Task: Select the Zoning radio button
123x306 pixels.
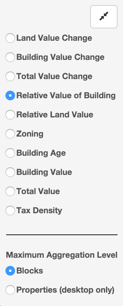Action: click(10, 134)
